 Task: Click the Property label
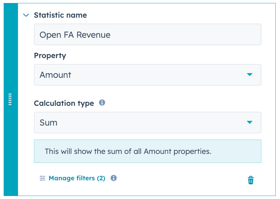[x=50, y=56]
